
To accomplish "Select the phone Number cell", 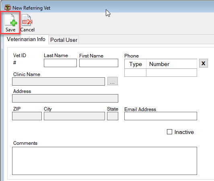I will pos(171,73).
